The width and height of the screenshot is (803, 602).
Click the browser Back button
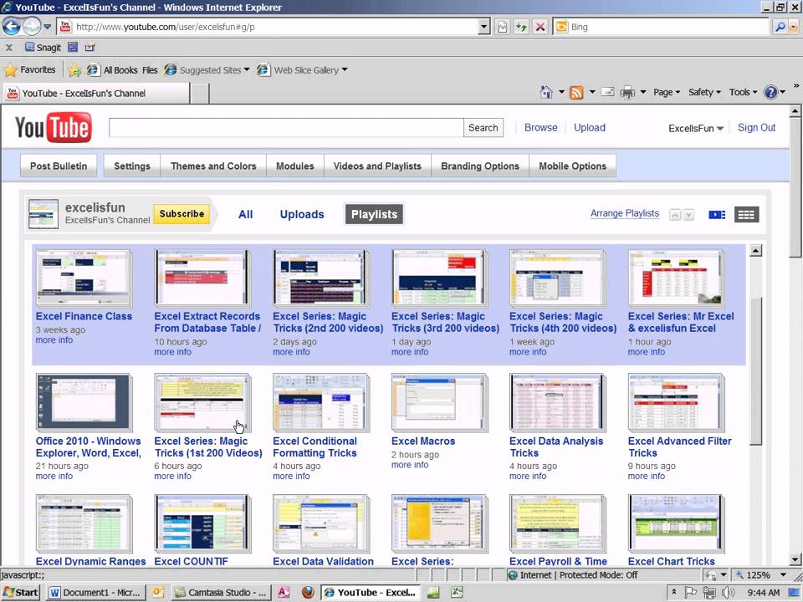coord(12,27)
